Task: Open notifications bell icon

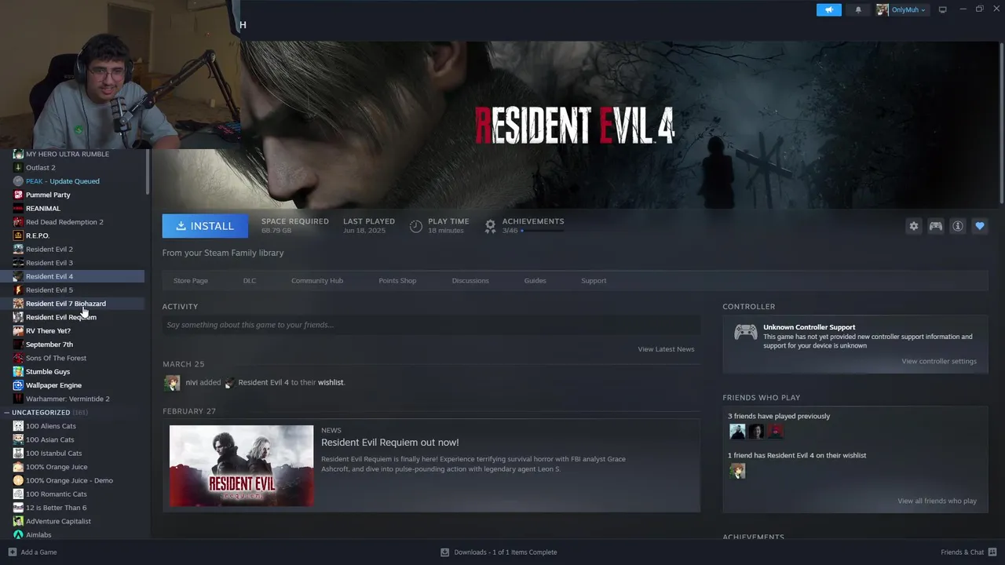Action: (x=858, y=9)
